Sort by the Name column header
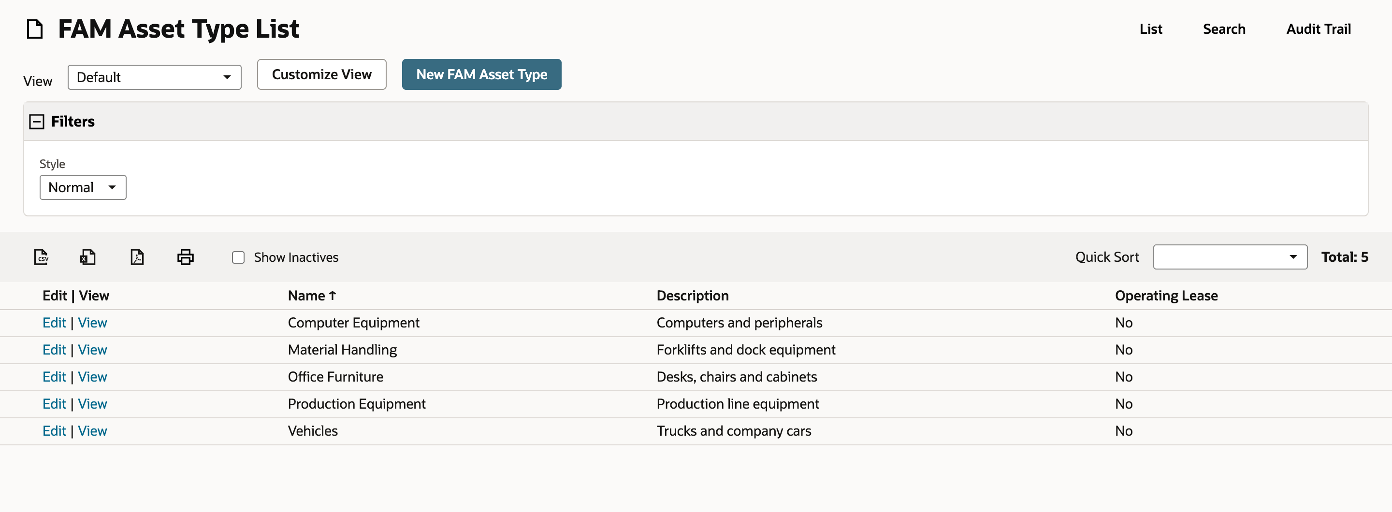Viewport: 1392px width, 512px height. tap(312, 296)
